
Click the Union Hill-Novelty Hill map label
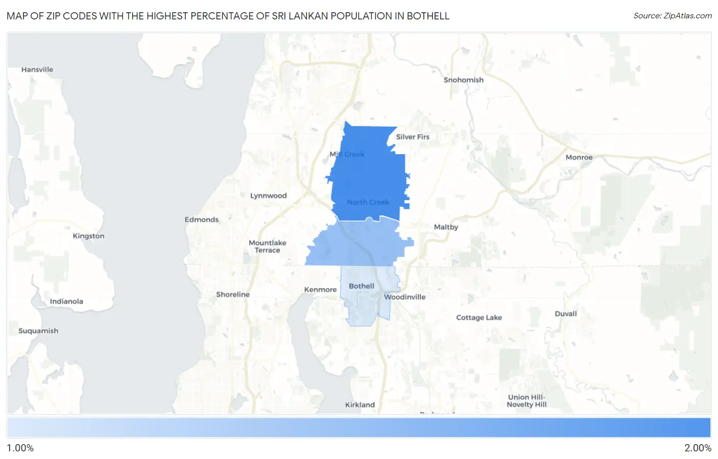click(526, 401)
